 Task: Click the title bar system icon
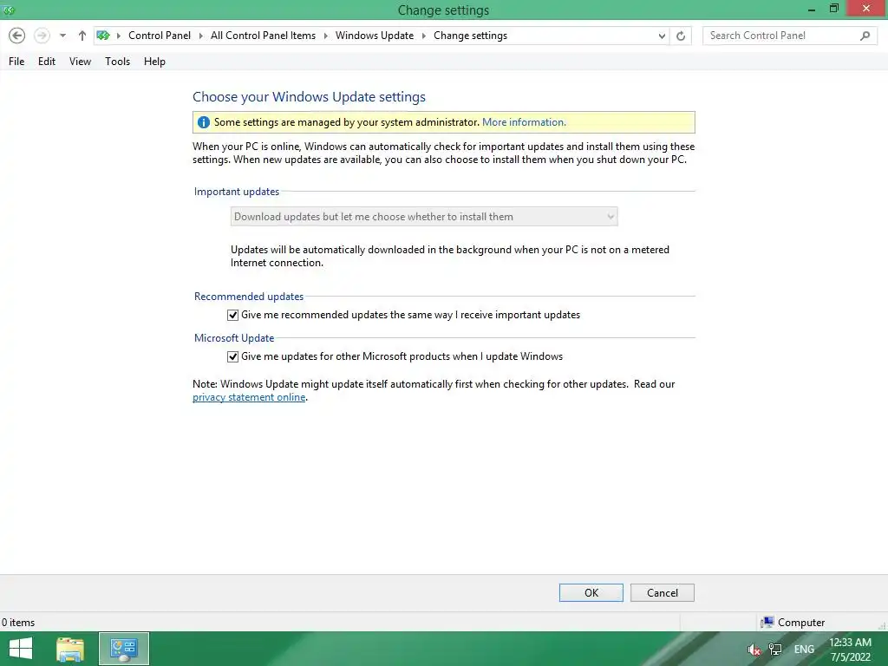(8, 10)
